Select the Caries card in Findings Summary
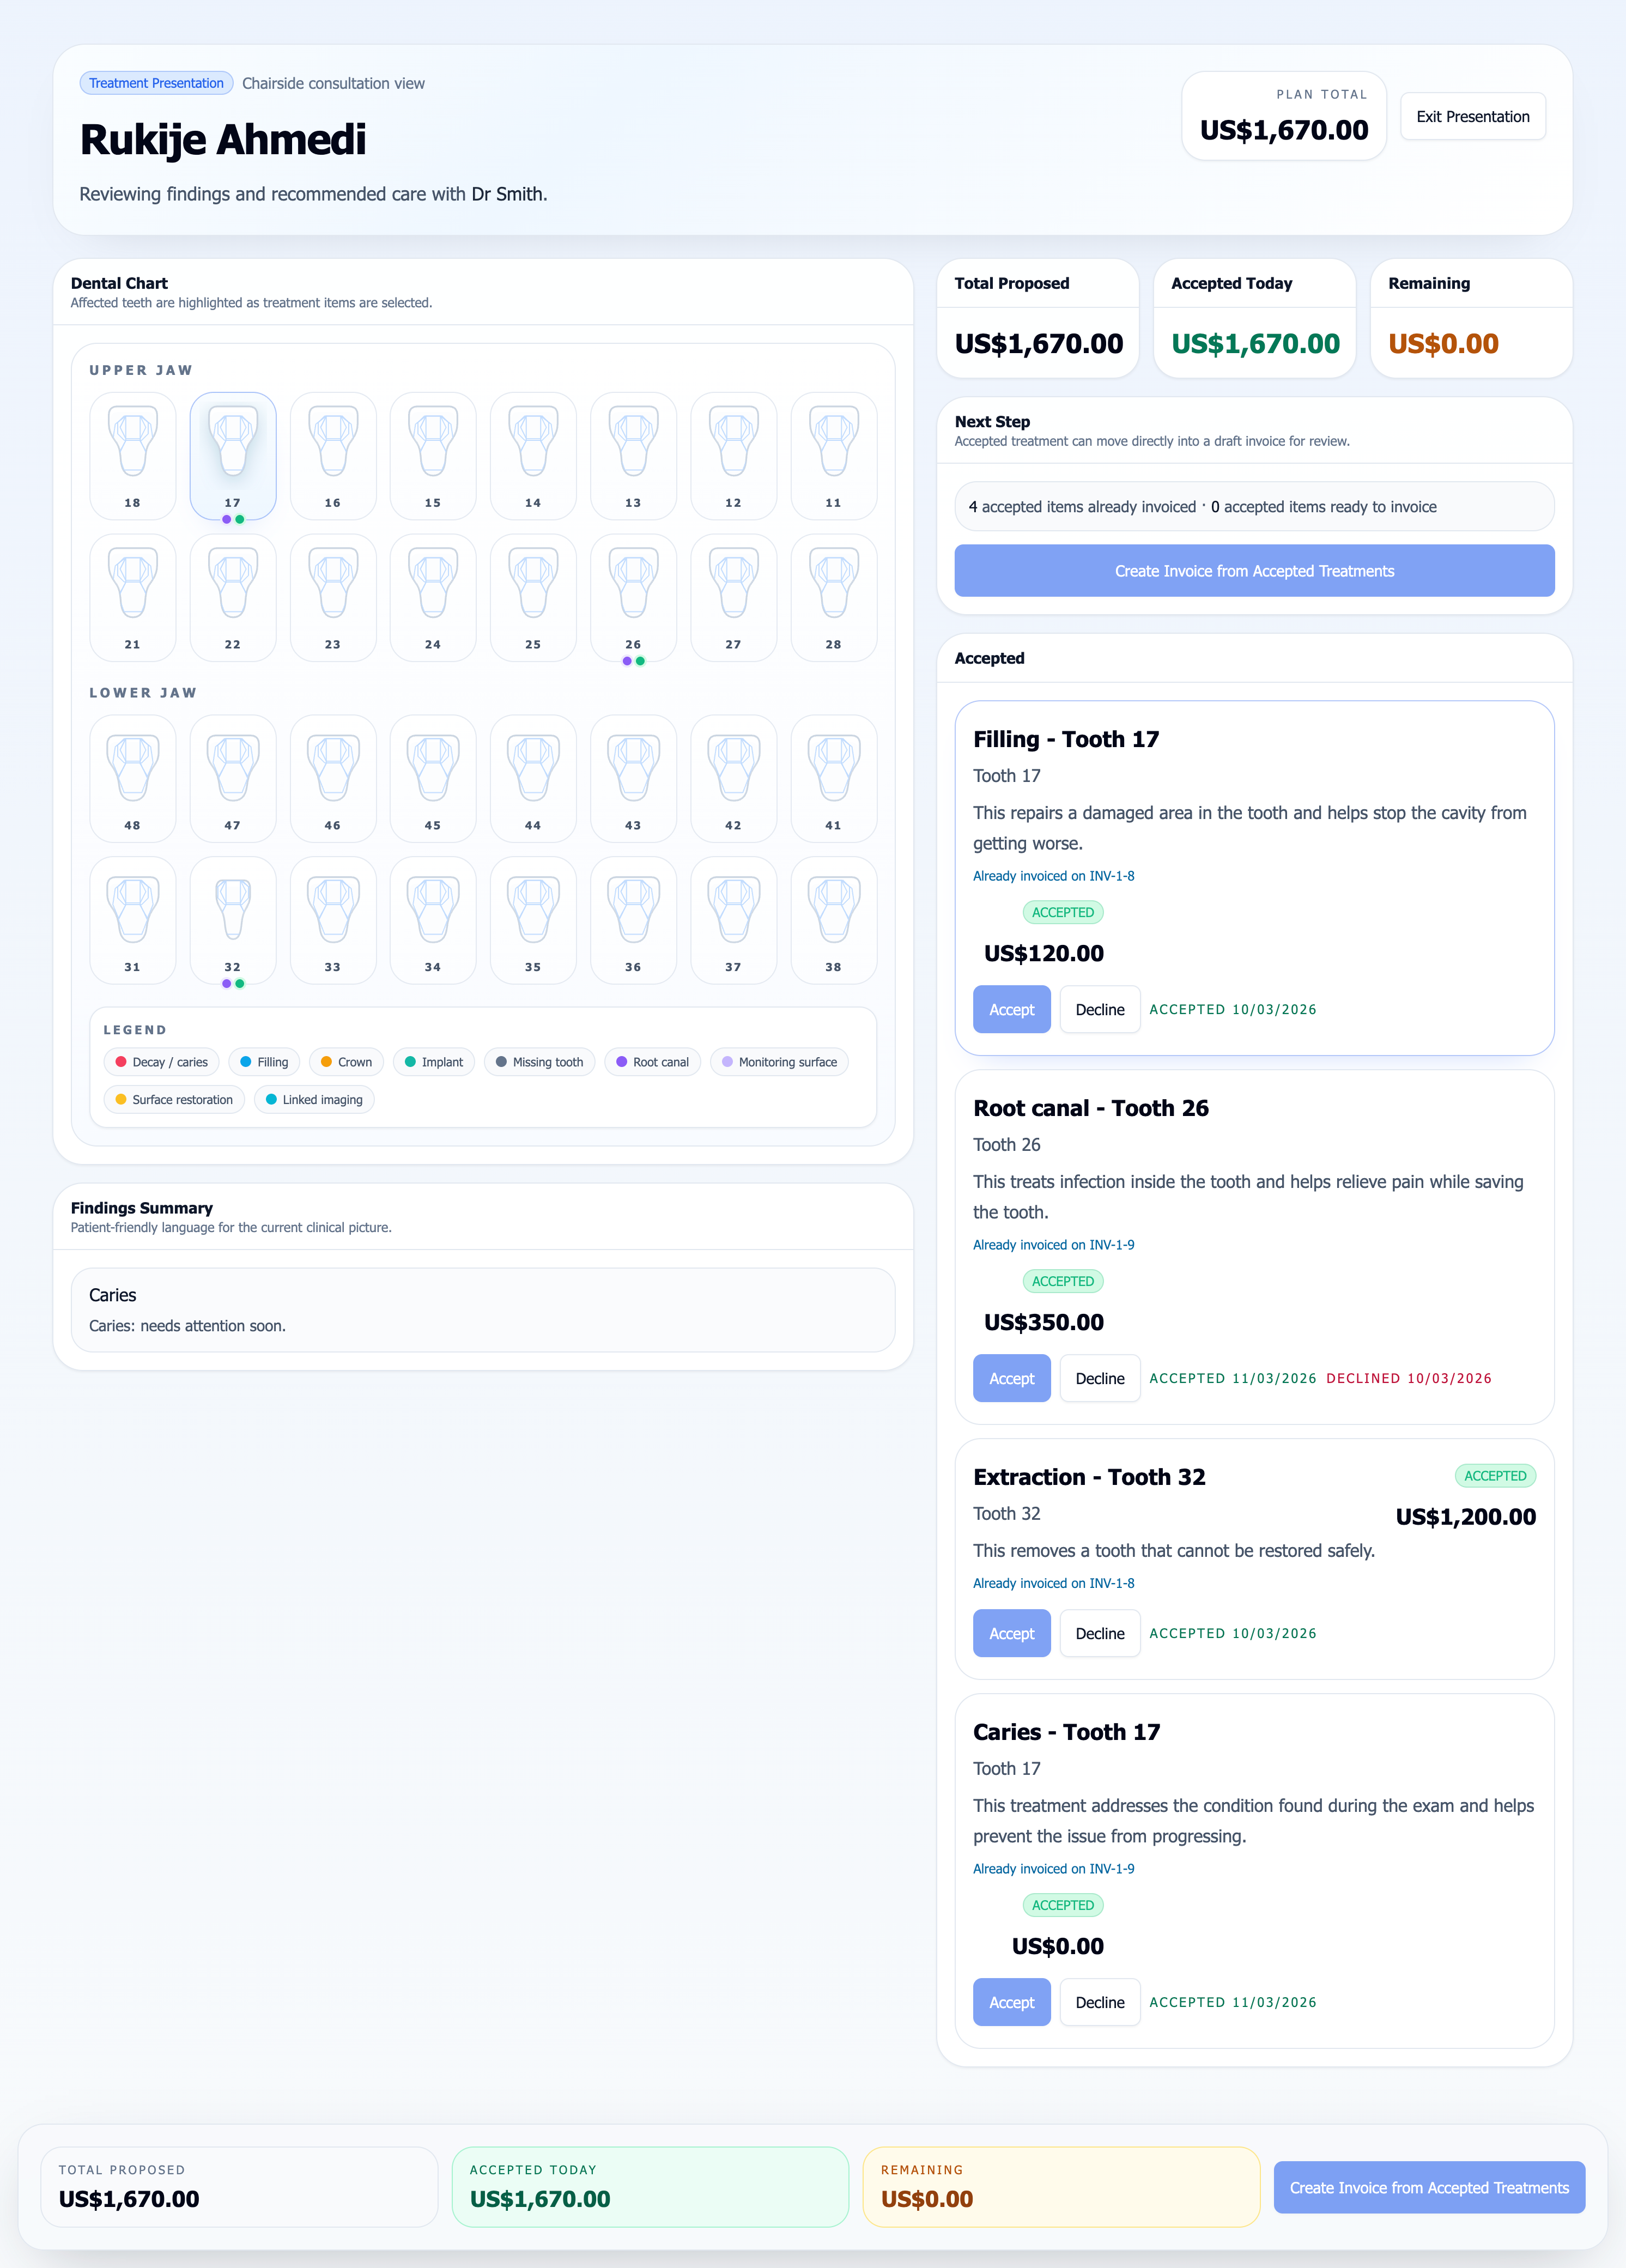The height and width of the screenshot is (2268, 1626). (483, 1310)
